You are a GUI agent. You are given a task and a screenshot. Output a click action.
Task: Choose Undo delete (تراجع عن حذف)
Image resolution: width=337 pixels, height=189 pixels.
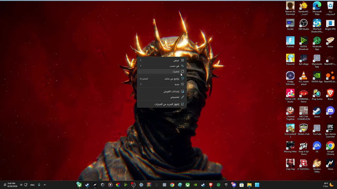click(162, 79)
